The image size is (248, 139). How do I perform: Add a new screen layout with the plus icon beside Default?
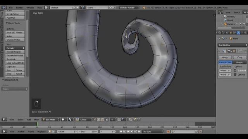click(x=74, y=8)
